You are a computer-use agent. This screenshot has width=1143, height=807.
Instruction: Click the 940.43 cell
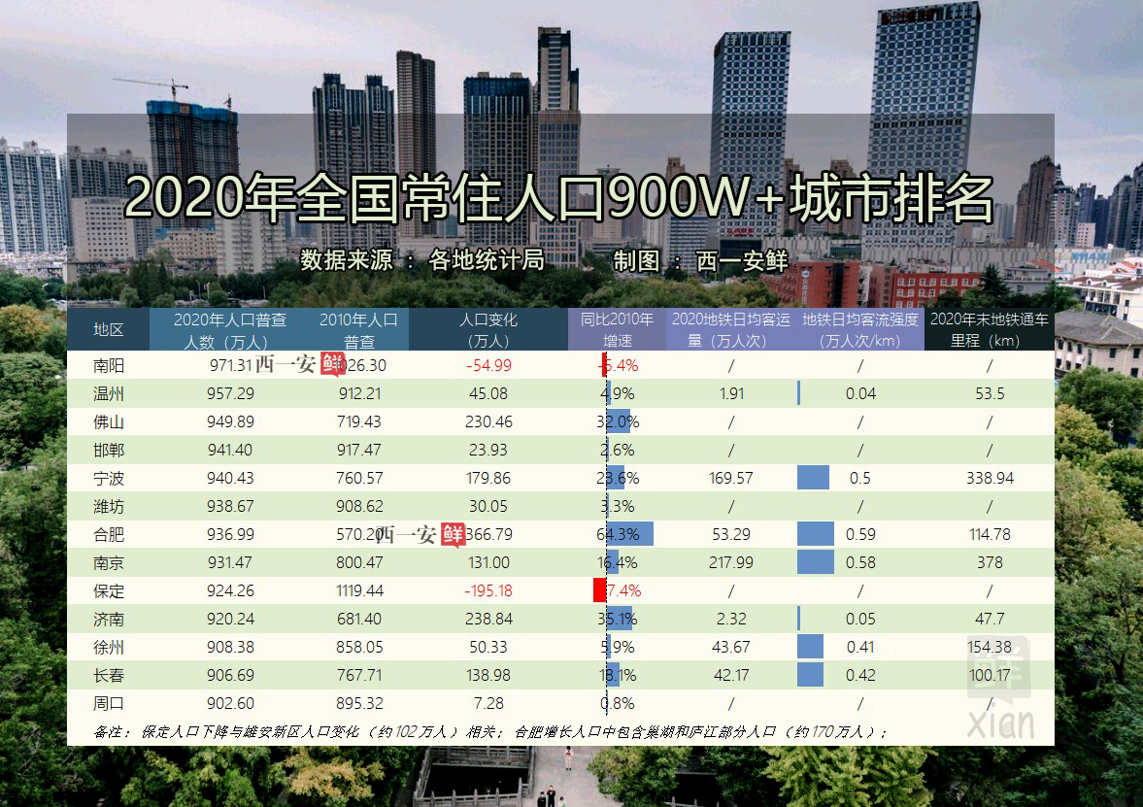(x=230, y=478)
